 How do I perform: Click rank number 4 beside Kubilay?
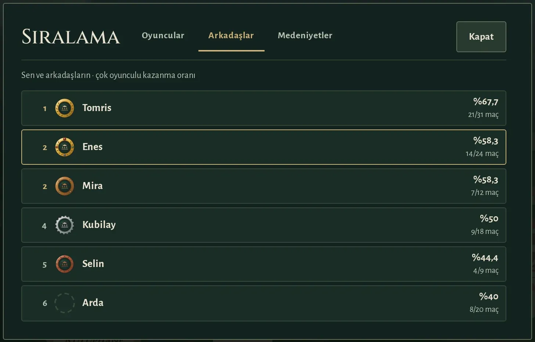coord(44,226)
